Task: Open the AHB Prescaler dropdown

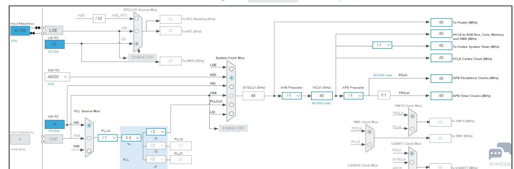Action: tap(292, 95)
